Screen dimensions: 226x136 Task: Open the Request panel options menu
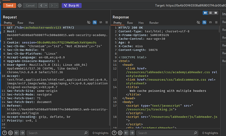107,22
